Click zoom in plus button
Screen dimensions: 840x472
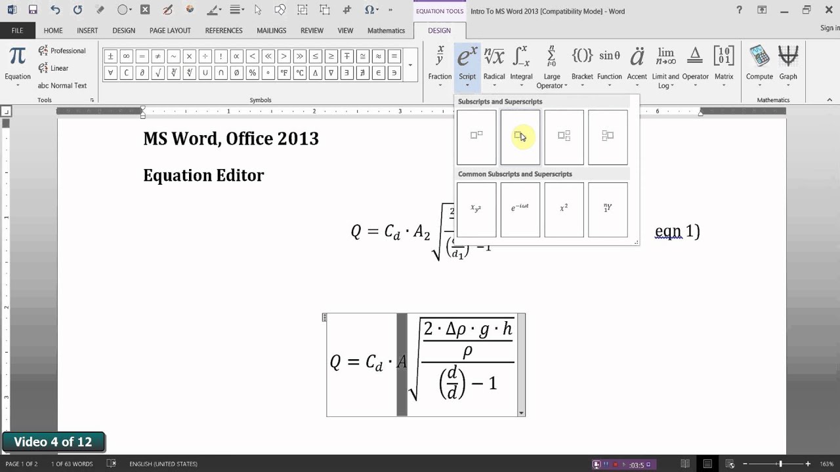point(808,464)
